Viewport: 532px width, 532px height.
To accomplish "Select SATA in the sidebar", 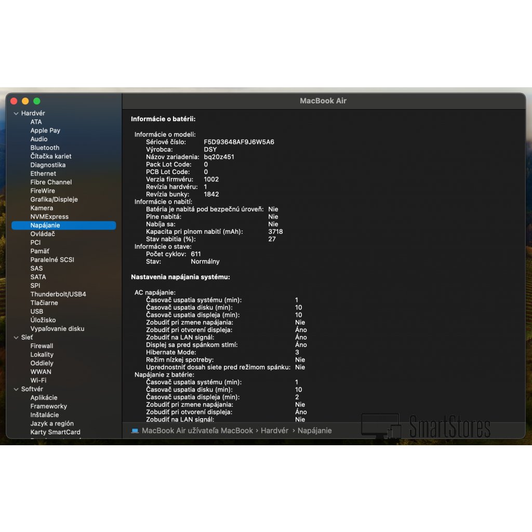I will (x=38, y=277).
